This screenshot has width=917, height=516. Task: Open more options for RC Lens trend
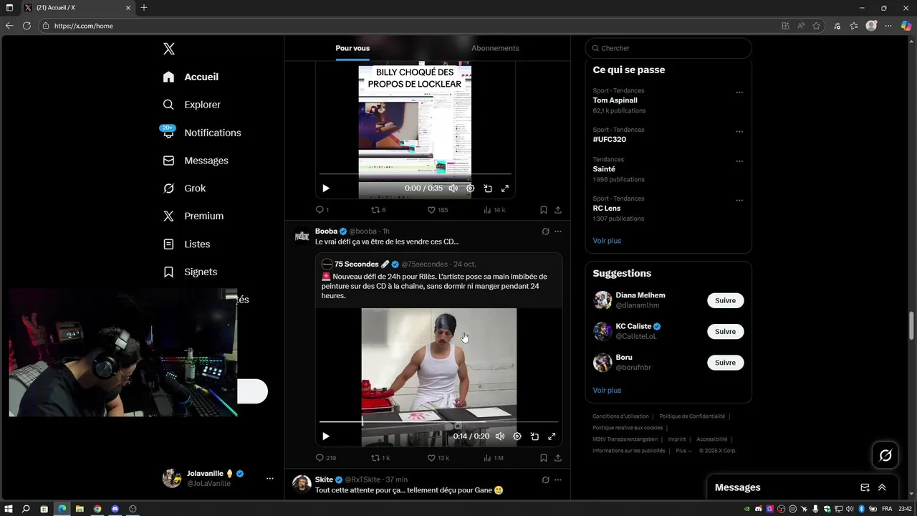point(739,201)
